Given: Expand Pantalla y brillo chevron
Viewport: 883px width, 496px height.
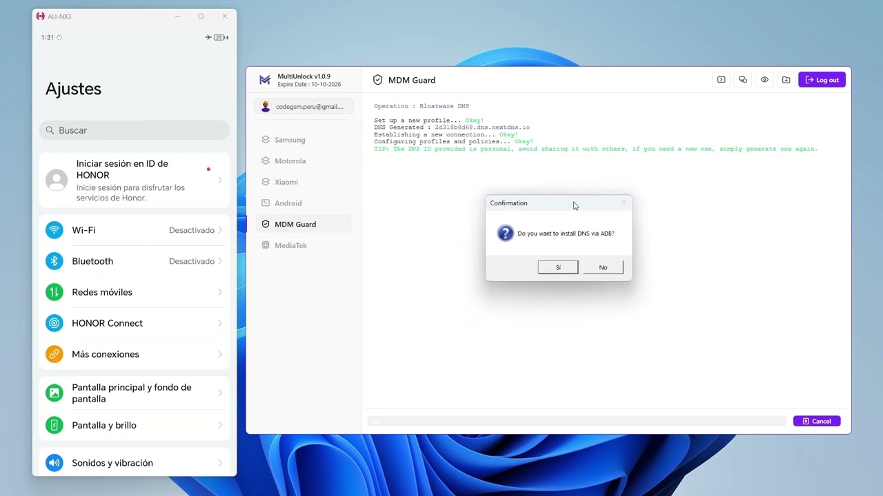Looking at the screenshot, I should coord(220,425).
